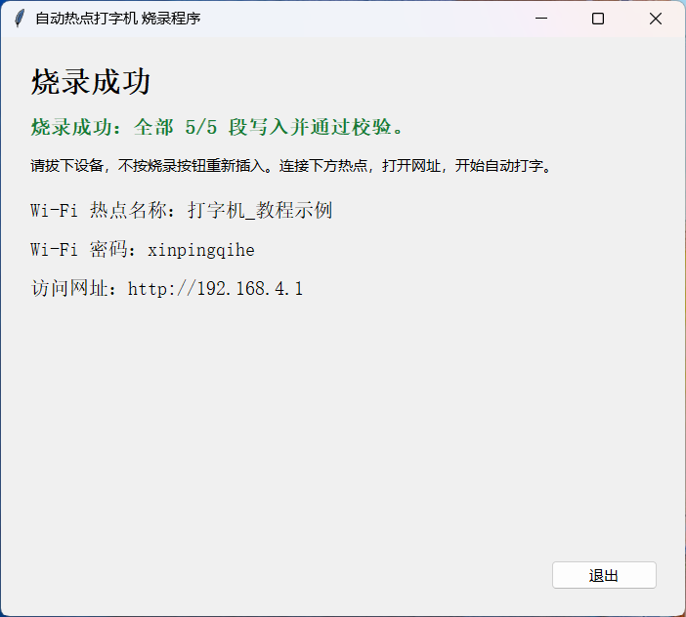Close the 自动热点打字机 window
This screenshot has width=686, height=617.
(656, 19)
